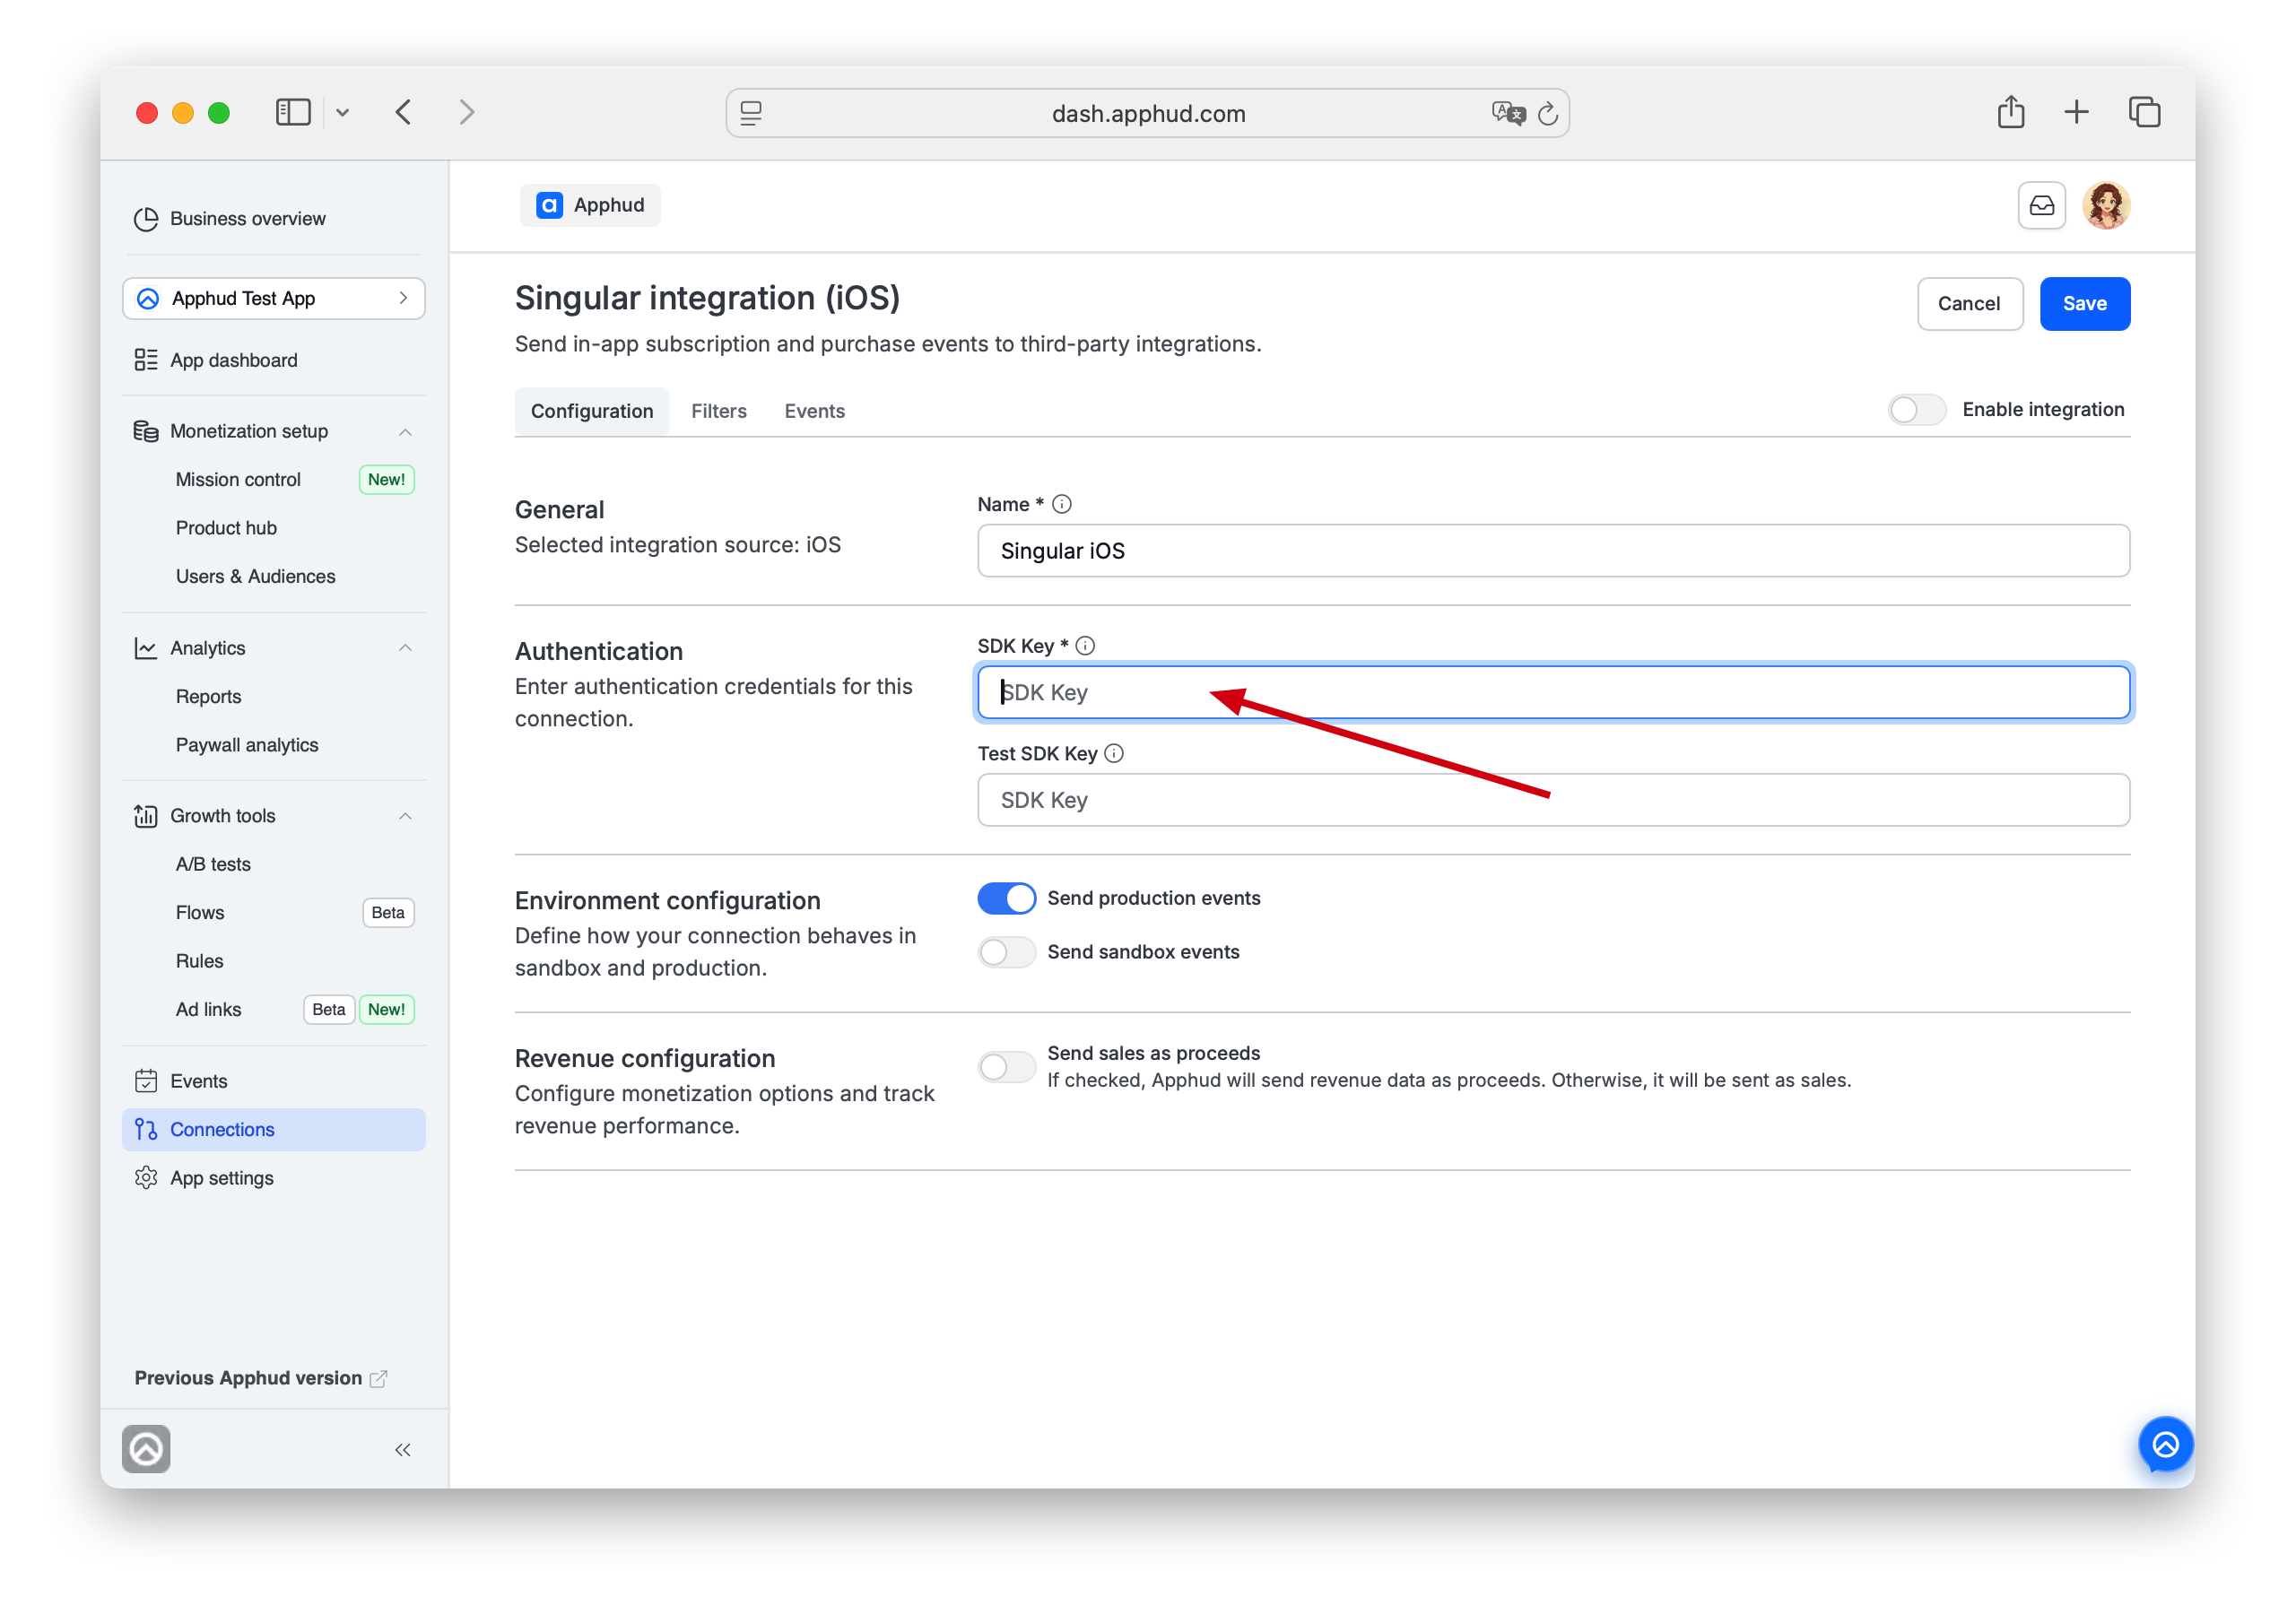Go back with the browser back arrow
Image resolution: width=2296 pixels, height=1623 pixels.
tap(403, 112)
